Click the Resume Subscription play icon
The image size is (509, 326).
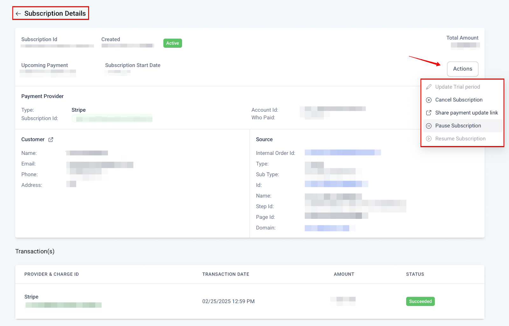pyautogui.click(x=429, y=139)
